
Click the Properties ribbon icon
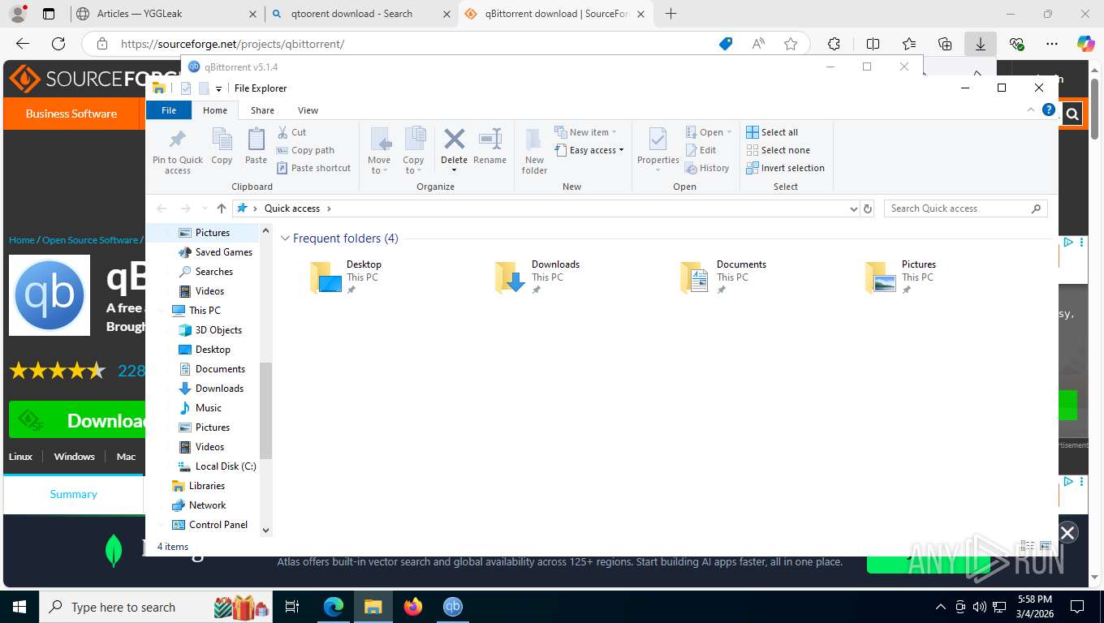658,150
